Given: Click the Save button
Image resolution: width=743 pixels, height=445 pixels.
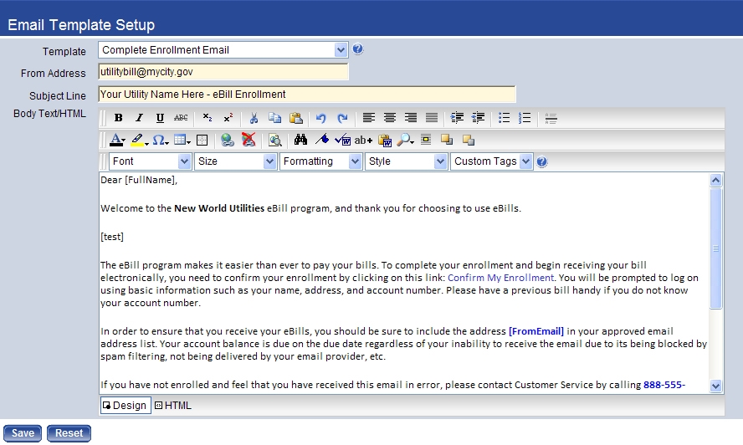Looking at the screenshot, I should (23, 433).
